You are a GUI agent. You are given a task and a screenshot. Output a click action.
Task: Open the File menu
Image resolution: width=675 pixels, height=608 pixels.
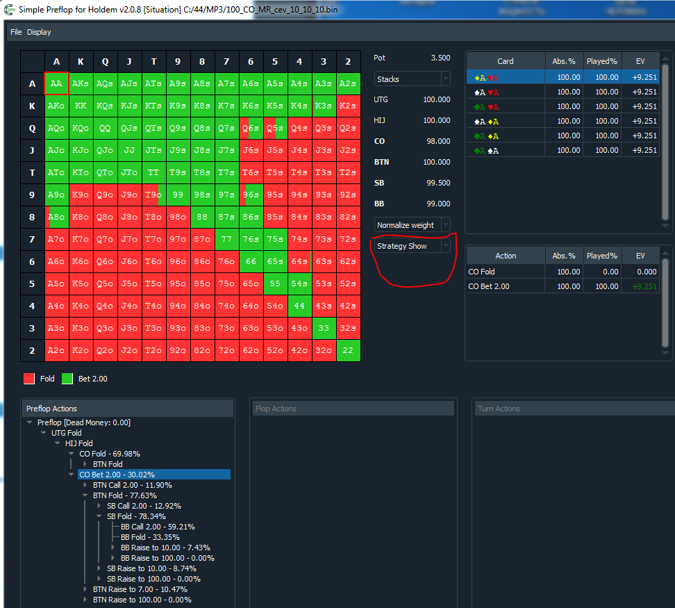click(15, 32)
